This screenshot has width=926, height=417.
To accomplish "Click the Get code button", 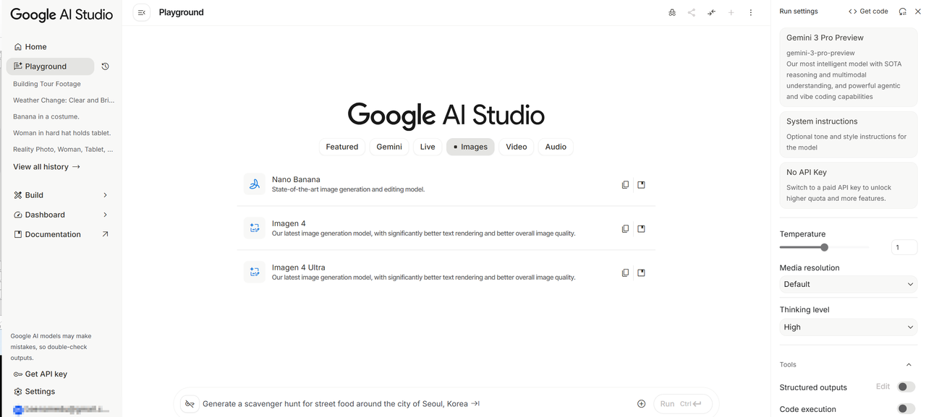I will [868, 12].
